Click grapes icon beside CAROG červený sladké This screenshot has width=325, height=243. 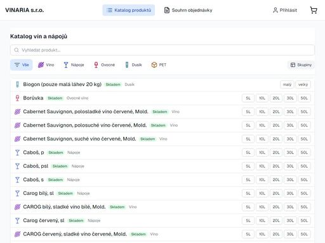point(18,234)
